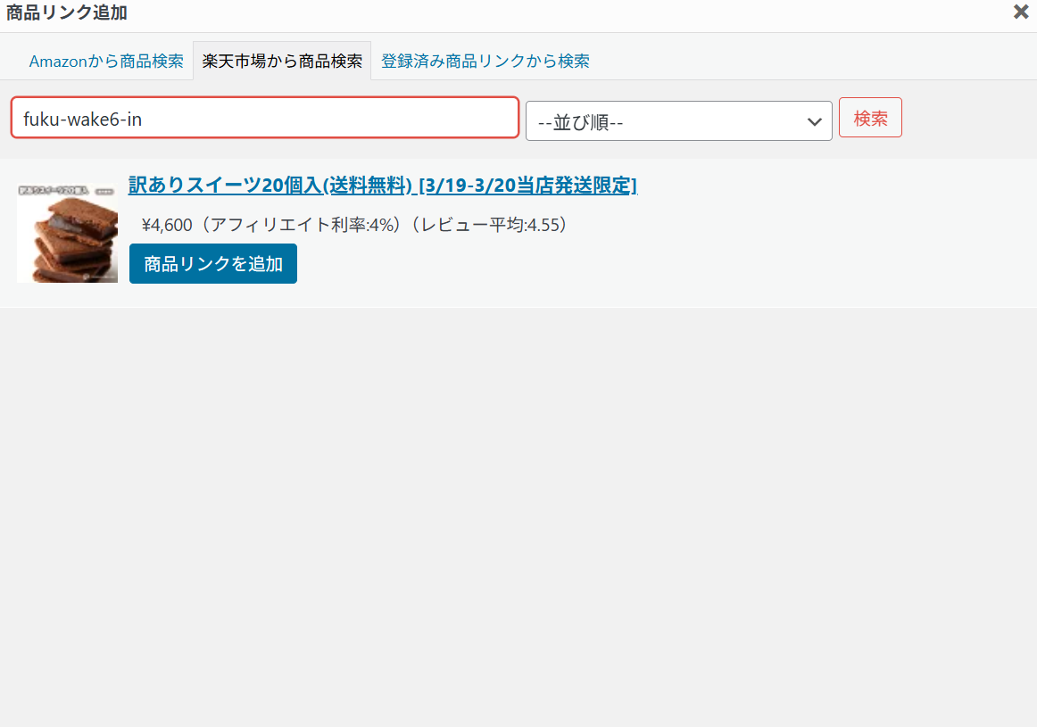Click the chevron arrow on sort dropdown

coord(814,121)
